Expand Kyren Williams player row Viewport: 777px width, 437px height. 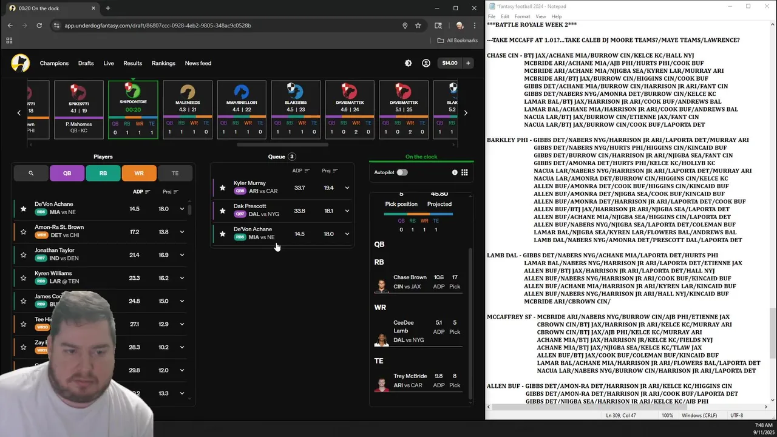pos(182,278)
